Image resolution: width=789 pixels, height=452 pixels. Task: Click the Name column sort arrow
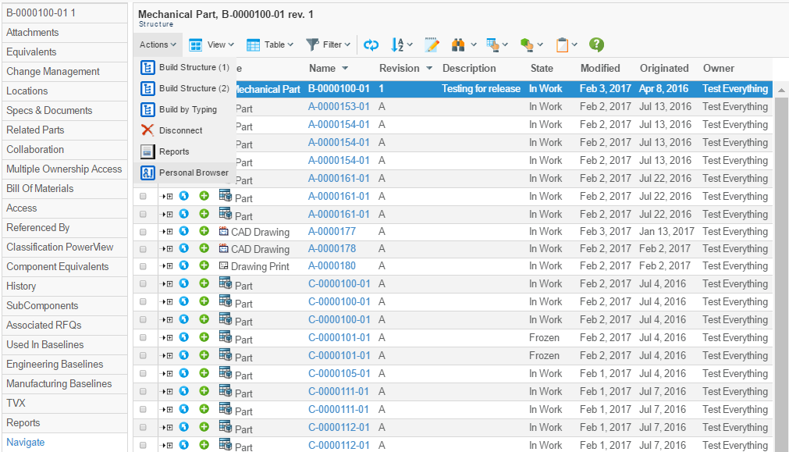click(x=346, y=69)
